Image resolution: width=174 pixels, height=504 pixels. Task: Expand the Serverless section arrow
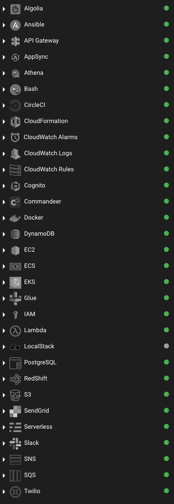(4, 427)
